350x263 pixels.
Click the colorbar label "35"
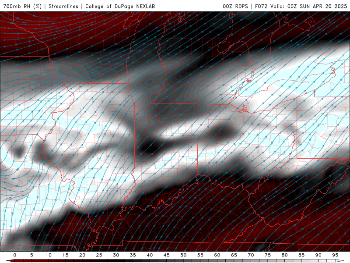coord(133,255)
